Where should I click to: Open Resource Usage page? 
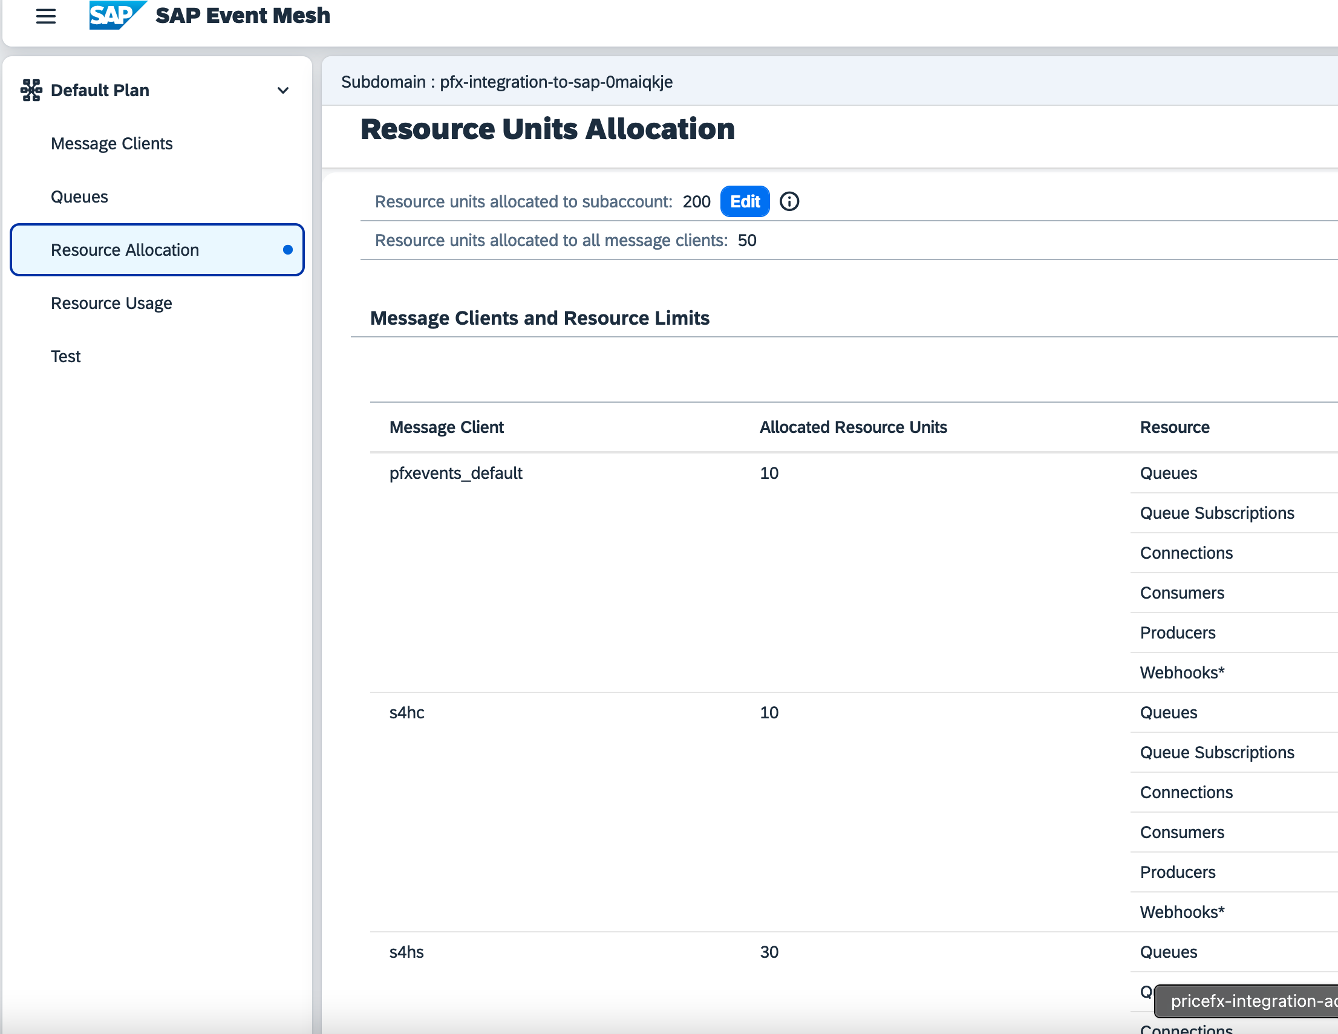(x=111, y=303)
